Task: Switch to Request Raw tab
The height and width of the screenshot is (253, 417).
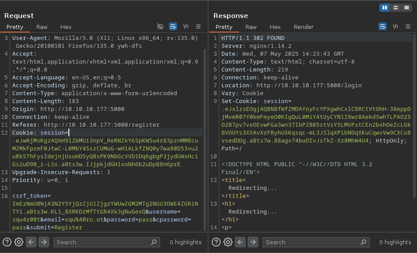Action: click(x=42, y=27)
